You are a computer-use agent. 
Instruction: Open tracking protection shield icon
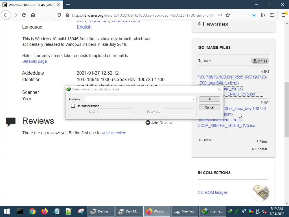coord(59,15)
